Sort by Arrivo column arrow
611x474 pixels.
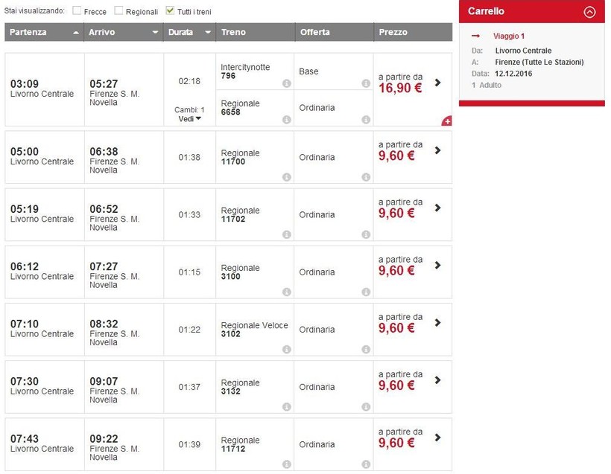[155, 33]
